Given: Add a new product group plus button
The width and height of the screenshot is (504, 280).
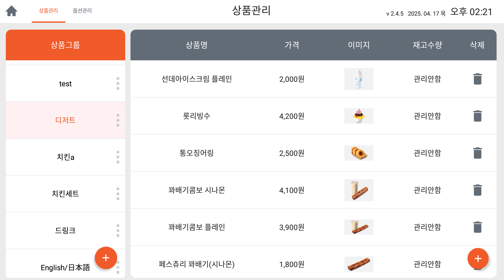Looking at the screenshot, I should (106, 258).
